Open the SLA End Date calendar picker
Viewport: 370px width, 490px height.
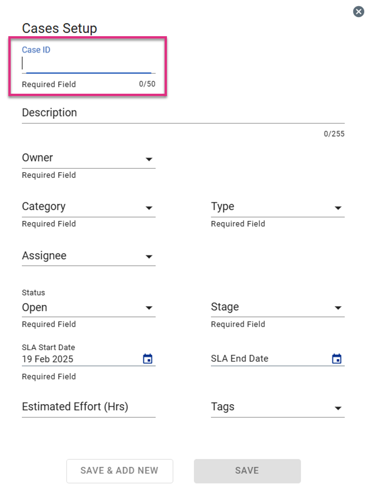point(337,358)
